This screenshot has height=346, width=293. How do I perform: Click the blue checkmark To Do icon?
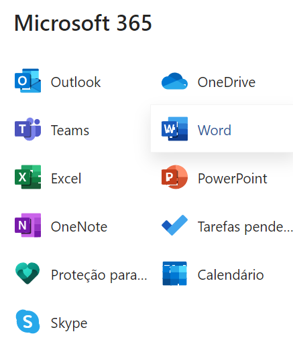pos(174,226)
